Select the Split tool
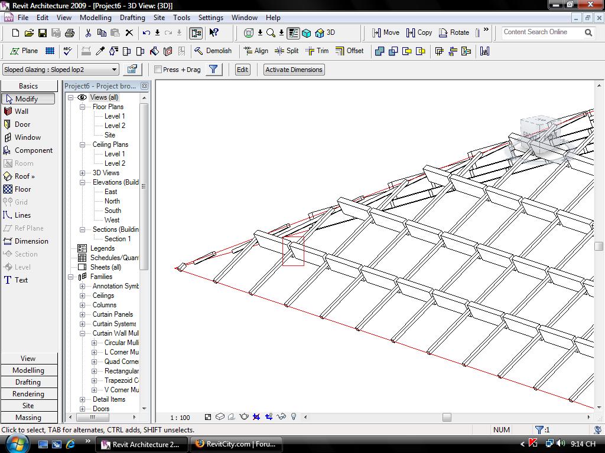 pos(287,51)
